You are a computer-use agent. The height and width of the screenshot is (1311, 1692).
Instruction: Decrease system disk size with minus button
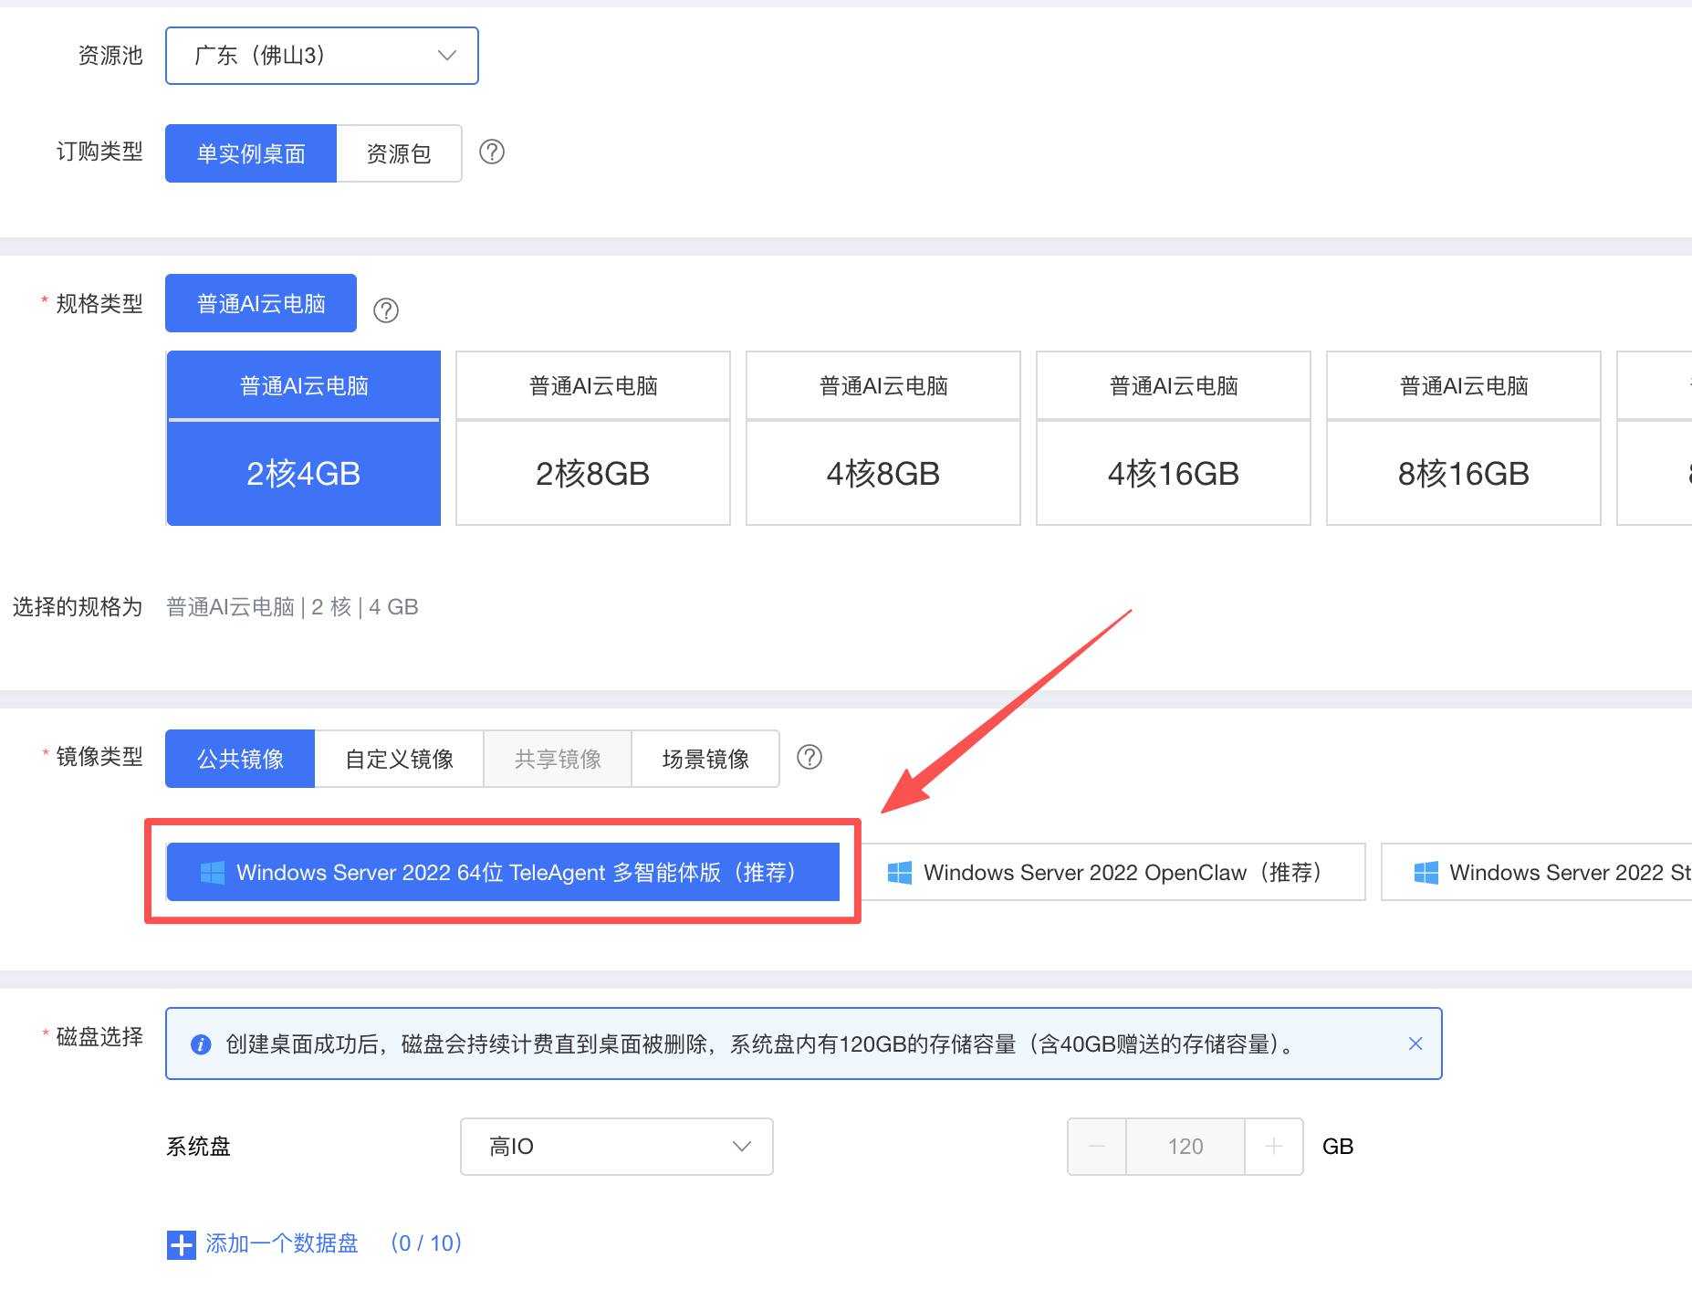(1097, 1147)
